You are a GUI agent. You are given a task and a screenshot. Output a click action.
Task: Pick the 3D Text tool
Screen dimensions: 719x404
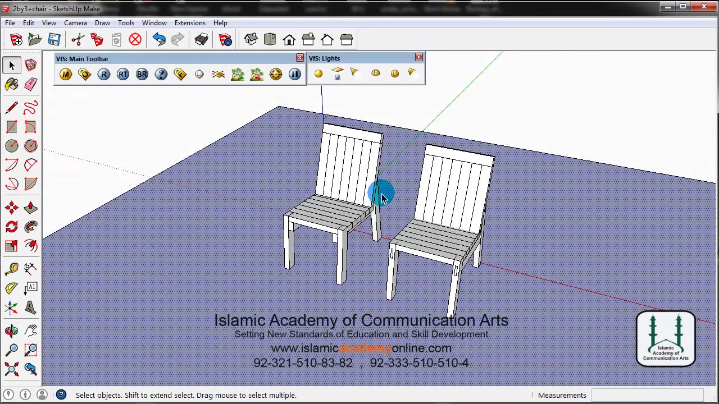pos(31,307)
